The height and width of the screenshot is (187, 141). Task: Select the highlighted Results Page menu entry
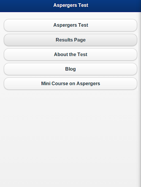[70, 40]
